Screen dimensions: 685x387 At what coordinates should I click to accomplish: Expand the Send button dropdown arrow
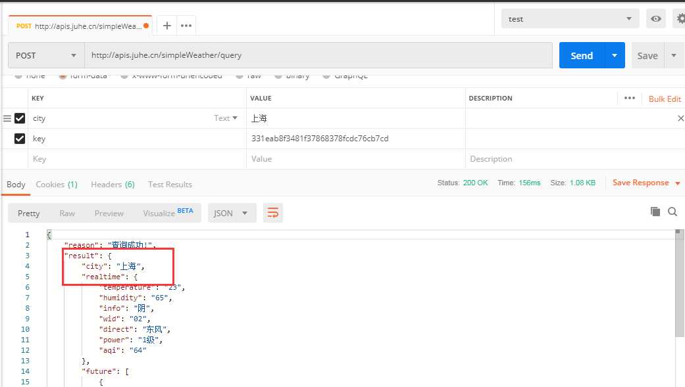[615, 55]
